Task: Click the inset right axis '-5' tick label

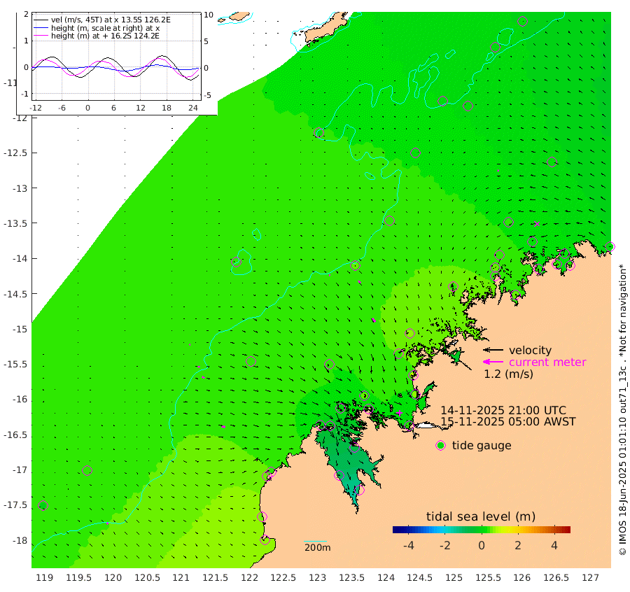Action: [x=207, y=95]
